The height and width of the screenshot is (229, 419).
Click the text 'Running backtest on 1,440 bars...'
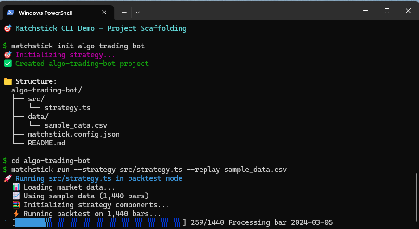tap(92, 214)
